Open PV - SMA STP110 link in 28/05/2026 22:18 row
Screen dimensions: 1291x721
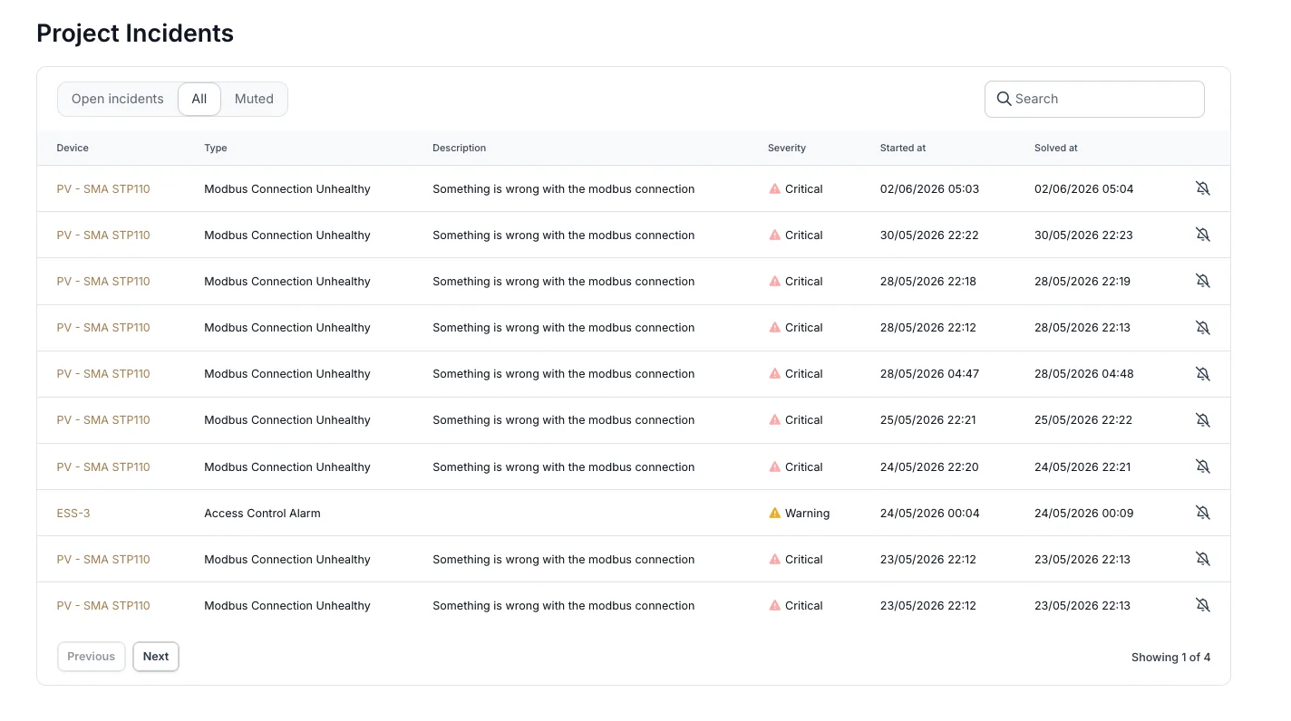(103, 281)
